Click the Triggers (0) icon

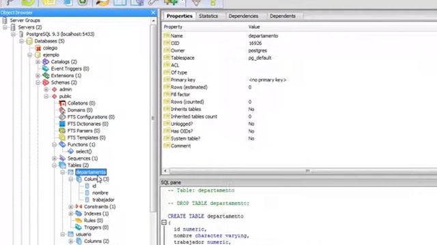(x=79, y=227)
